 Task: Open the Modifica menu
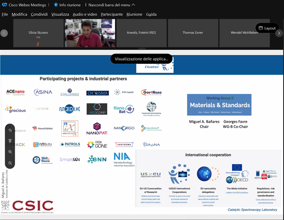pos(19,14)
